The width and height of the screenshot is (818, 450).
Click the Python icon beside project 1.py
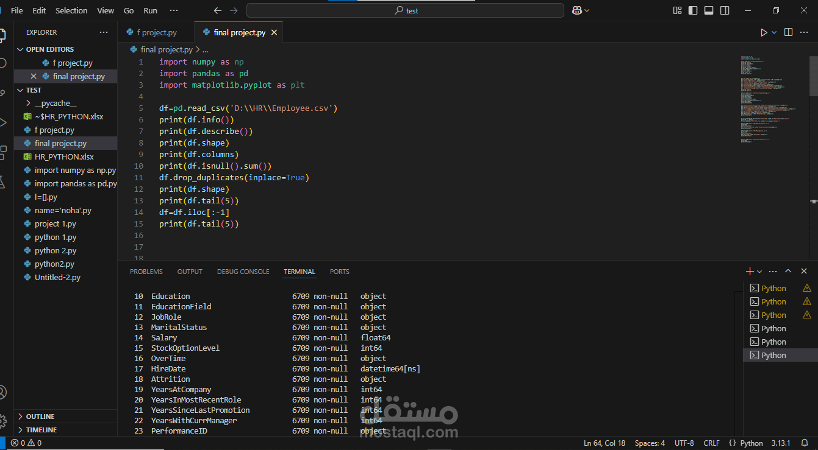27,223
